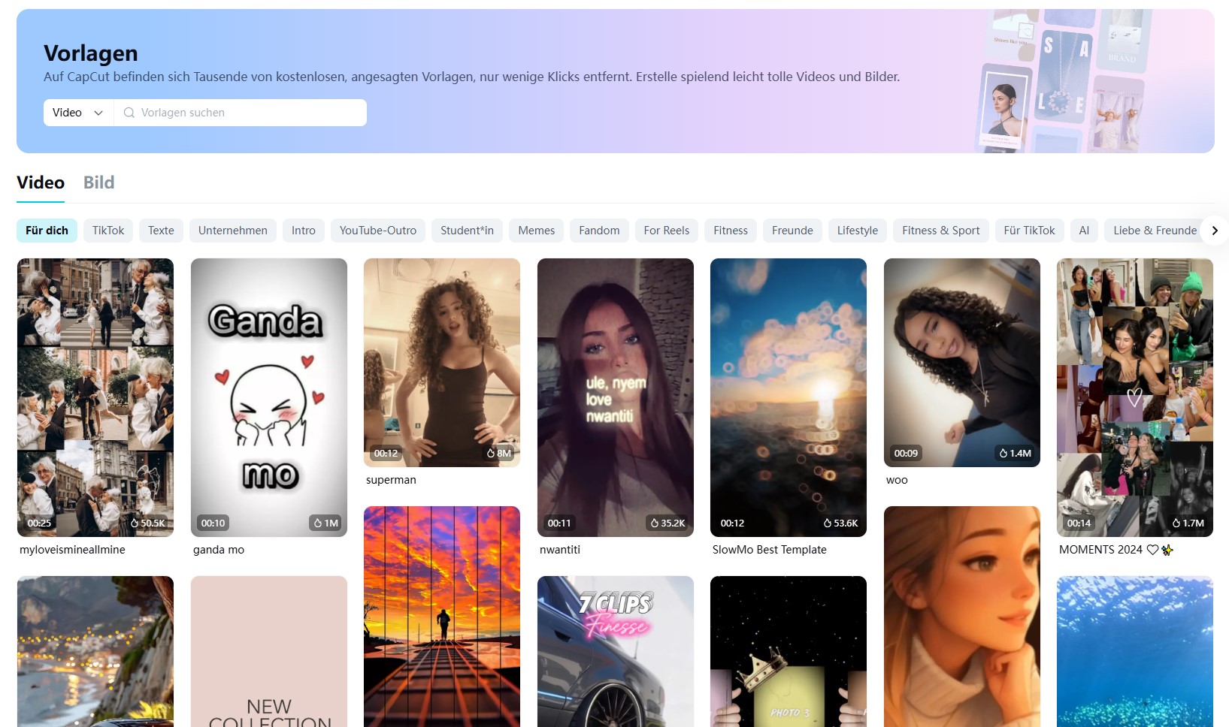Image resolution: width=1229 pixels, height=727 pixels.
Task: Select the 'Fandom' category
Action: 598,231
